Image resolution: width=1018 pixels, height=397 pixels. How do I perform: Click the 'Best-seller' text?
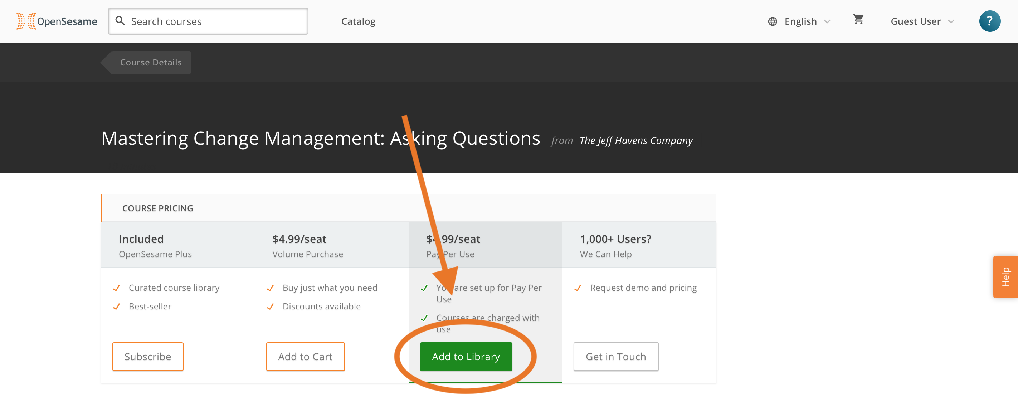point(150,306)
